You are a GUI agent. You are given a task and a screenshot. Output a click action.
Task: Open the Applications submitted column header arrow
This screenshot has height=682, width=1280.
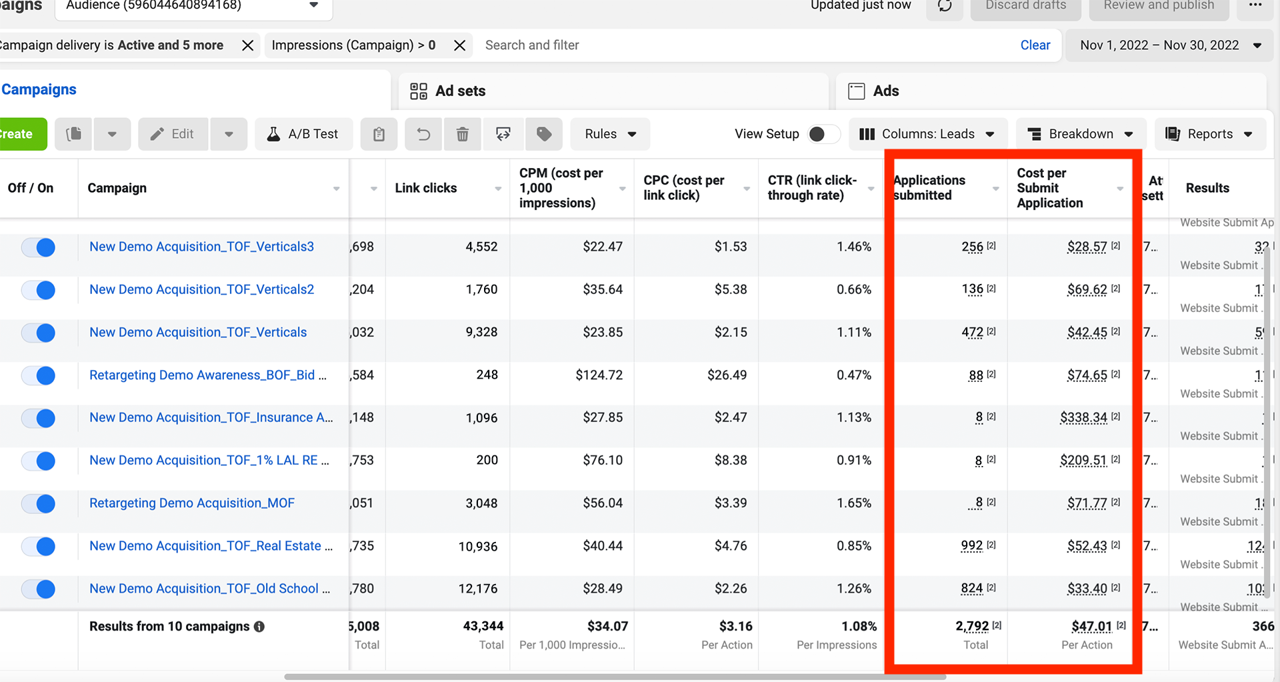[995, 189]
